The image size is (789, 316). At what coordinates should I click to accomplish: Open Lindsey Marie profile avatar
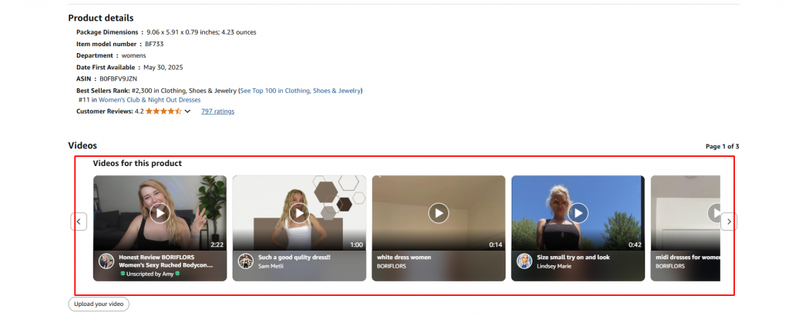coord(524,261)
